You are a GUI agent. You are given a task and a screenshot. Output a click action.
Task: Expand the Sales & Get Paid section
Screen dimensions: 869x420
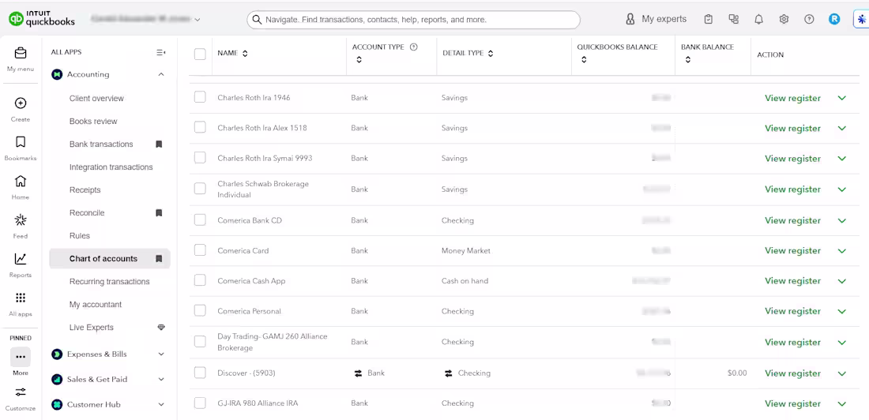pyautogui.click(x=161, y=380)
